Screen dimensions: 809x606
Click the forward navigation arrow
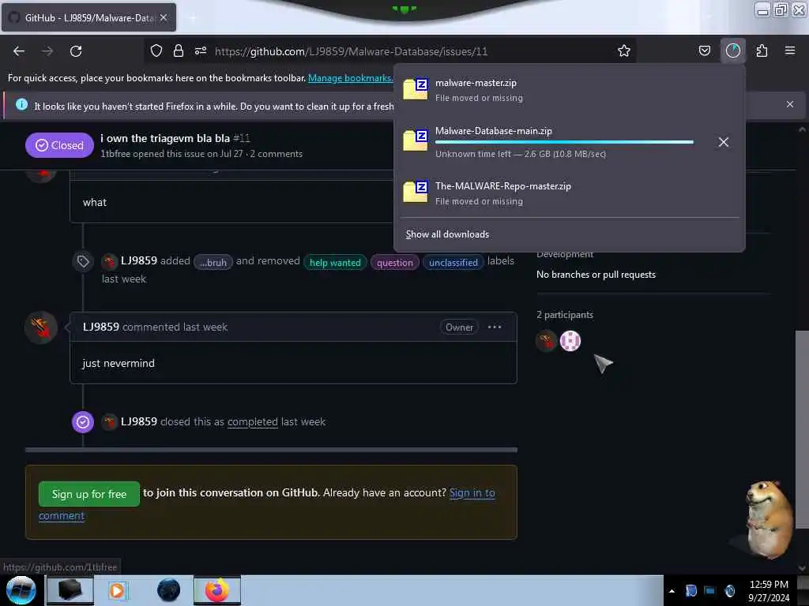(47, 51)
